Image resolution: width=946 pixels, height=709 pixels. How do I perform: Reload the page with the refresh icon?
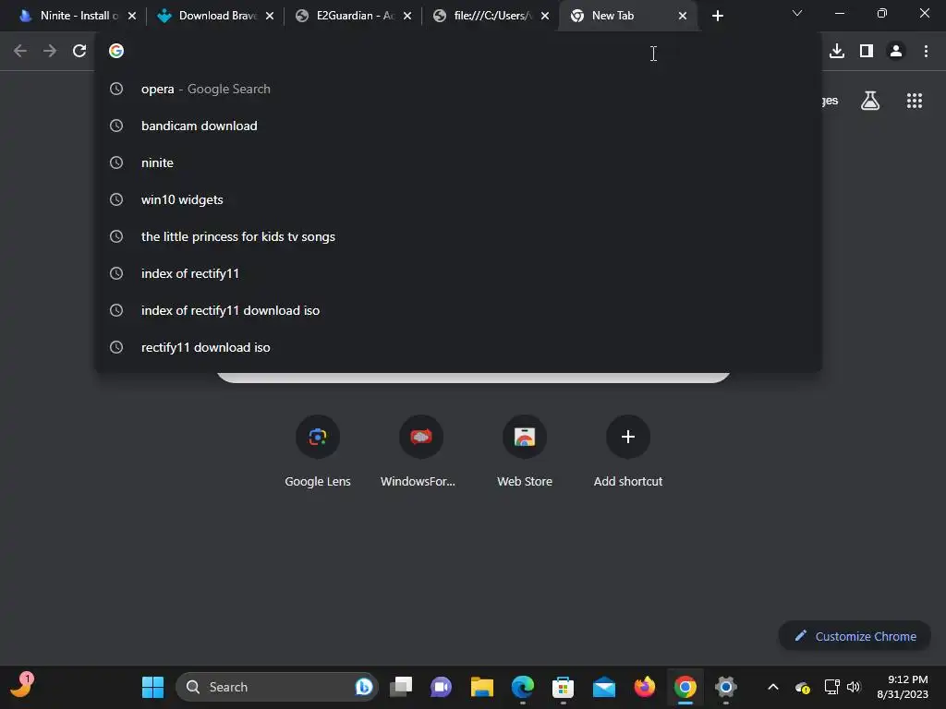(x=79, y=52)
